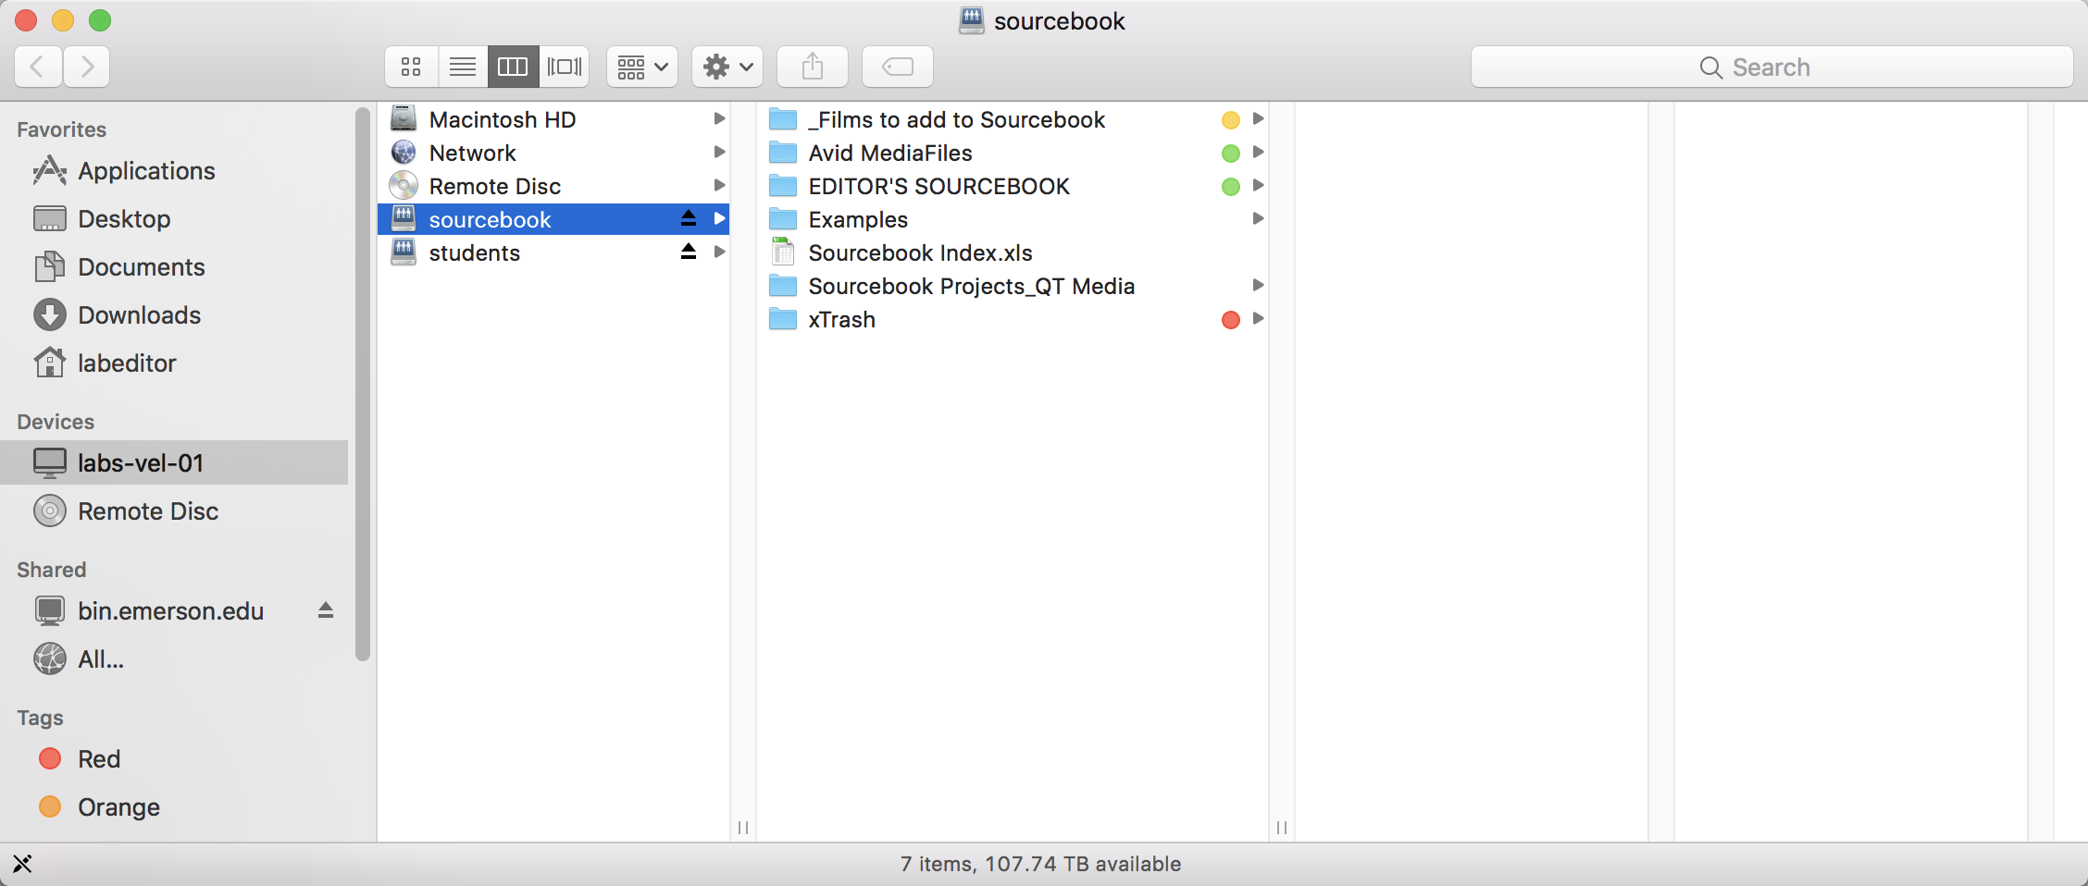Select Macintosh HD in the column

pyautogui.click(x=553, y=119)
